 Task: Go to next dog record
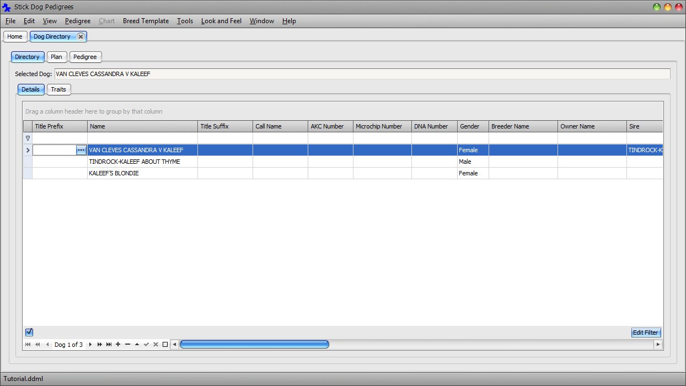(x=90, y=345)
